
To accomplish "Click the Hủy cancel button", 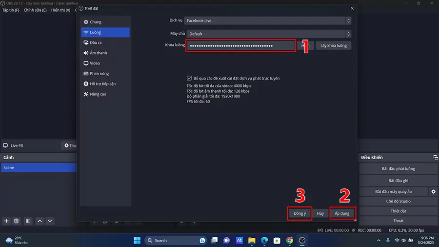I will [320, 213].
